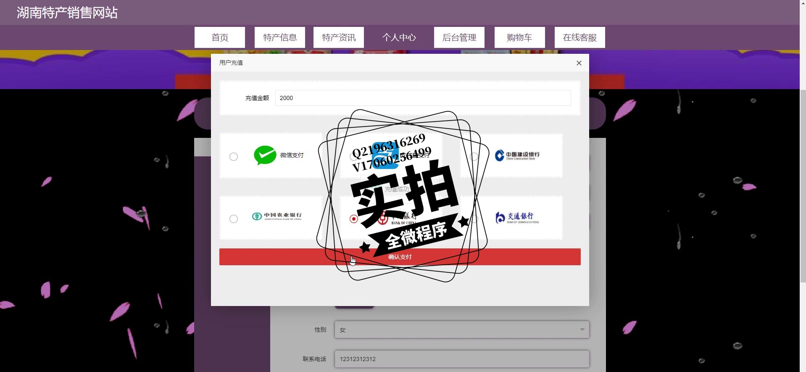Click the 联系电话 input field

tap(462, 359)
